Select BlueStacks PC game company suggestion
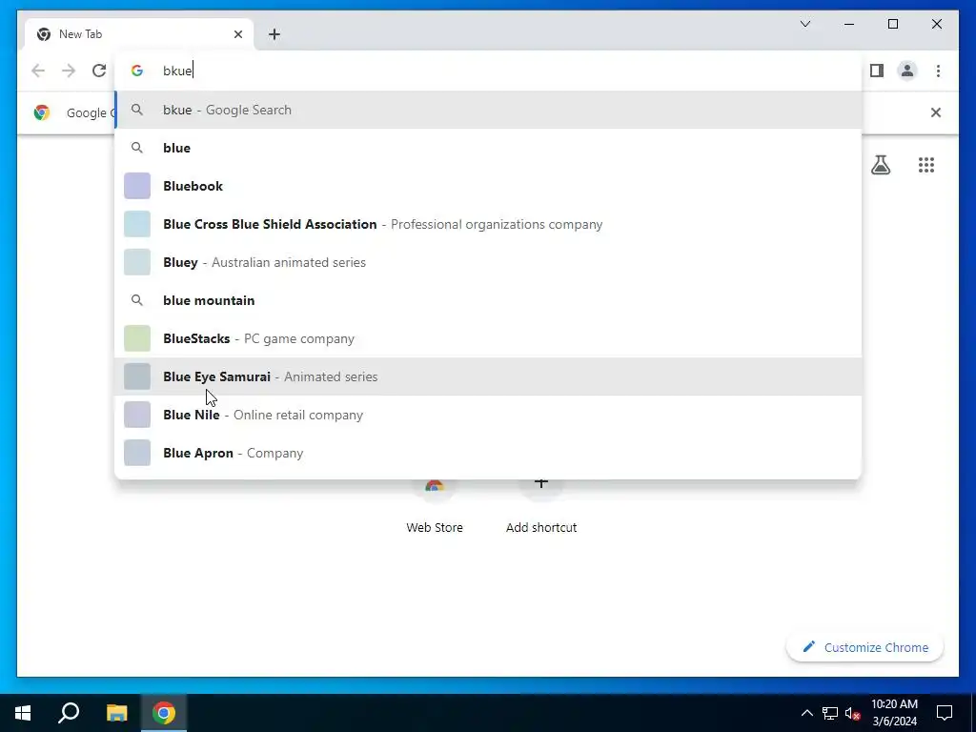 coord(488,338)
